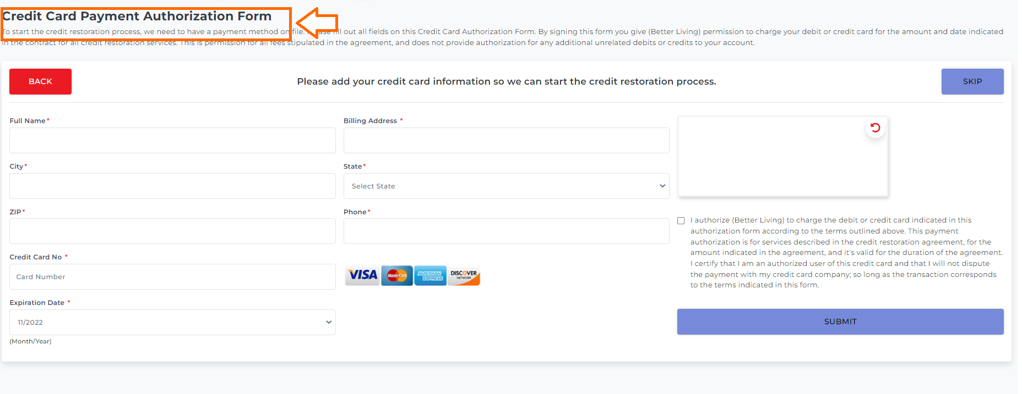Image resolution: width=1022 pixels, height=394 pixels.
Task: Select the City text field
Action: tap(172, 186)
